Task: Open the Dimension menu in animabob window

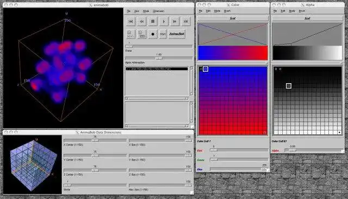Action: coord(158,11)
